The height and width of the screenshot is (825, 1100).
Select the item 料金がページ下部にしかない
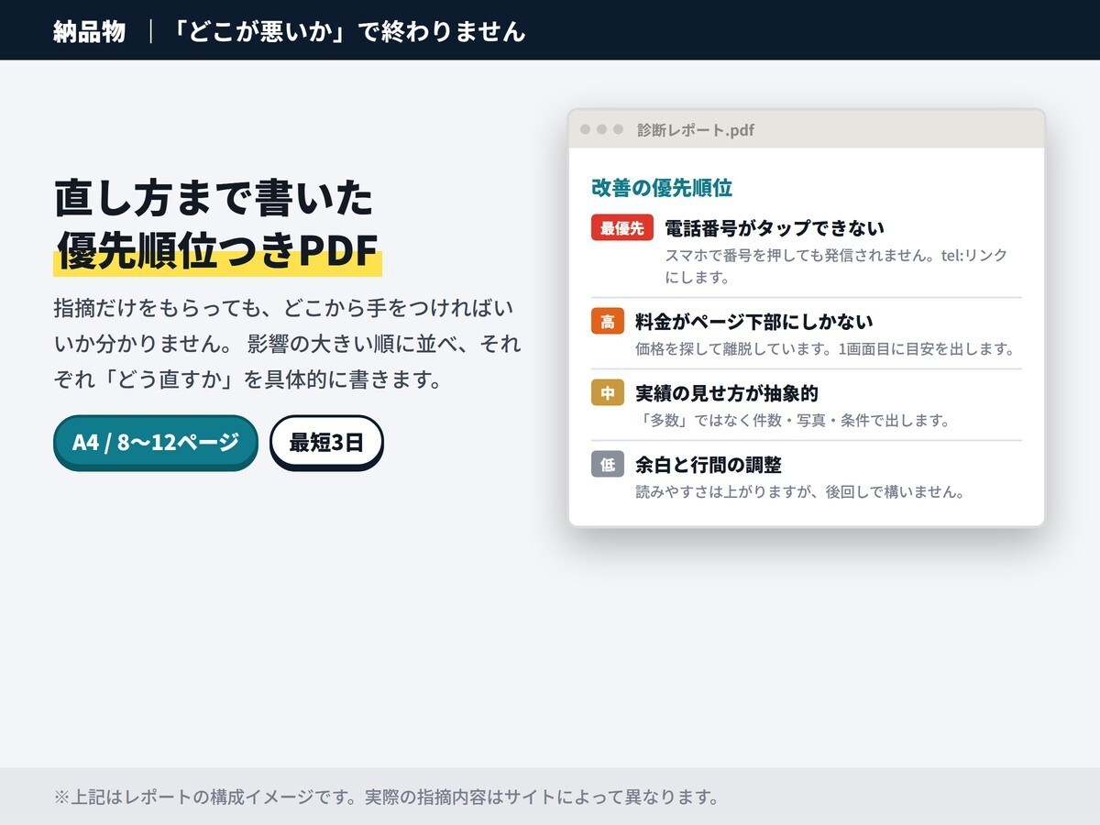click(x=754, y=322)
